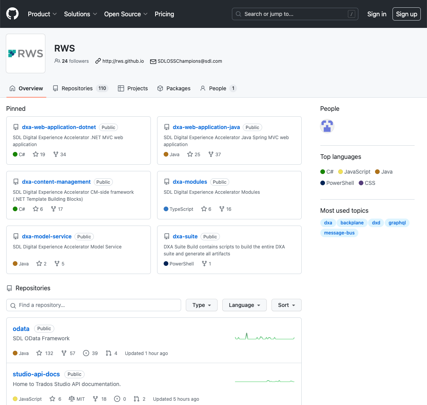Open the dxa-content-management repository
This screenshot has width=427, height=405.
[56, 182]
